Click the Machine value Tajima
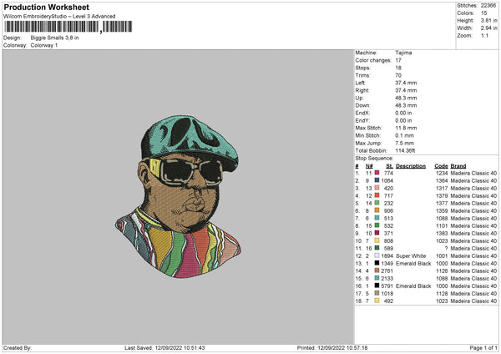This screenshot has width=501, height=354. [403, 53]
